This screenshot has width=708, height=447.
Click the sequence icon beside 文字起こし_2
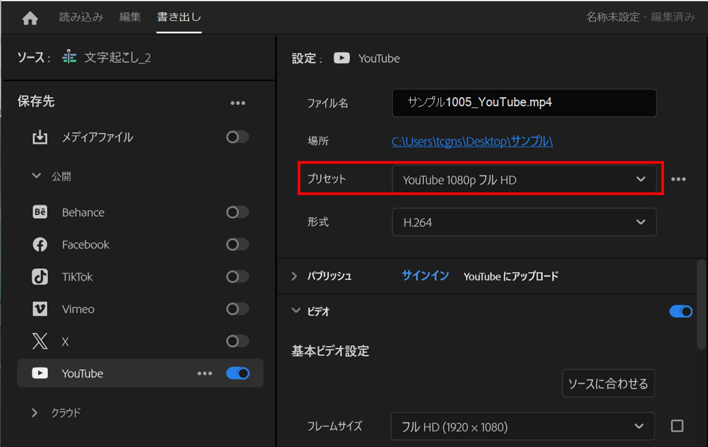(x=70, y=57)
